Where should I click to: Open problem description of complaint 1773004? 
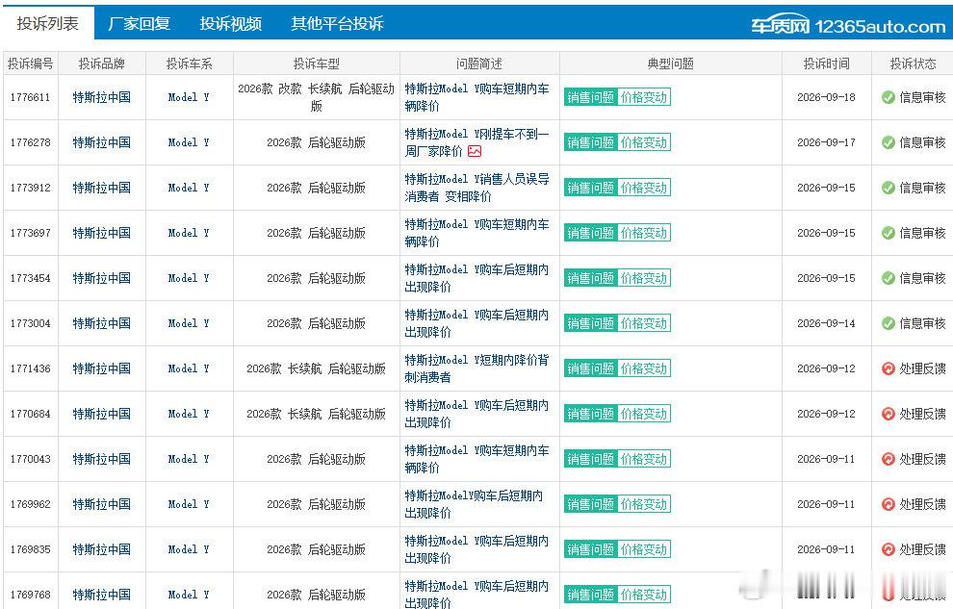tap(476, 323)
